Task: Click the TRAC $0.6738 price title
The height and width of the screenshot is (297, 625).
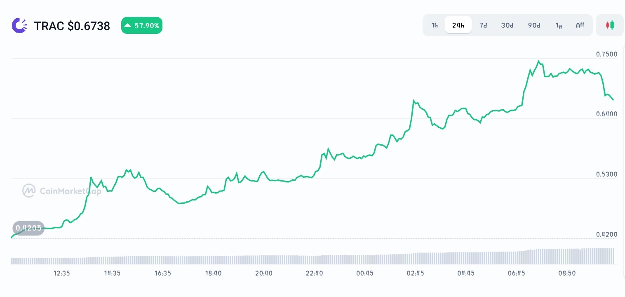Action: click(x=72, y=26)
